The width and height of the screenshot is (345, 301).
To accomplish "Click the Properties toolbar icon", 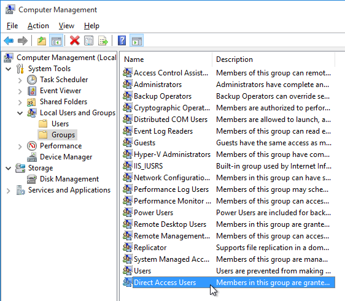I will 89,40.
